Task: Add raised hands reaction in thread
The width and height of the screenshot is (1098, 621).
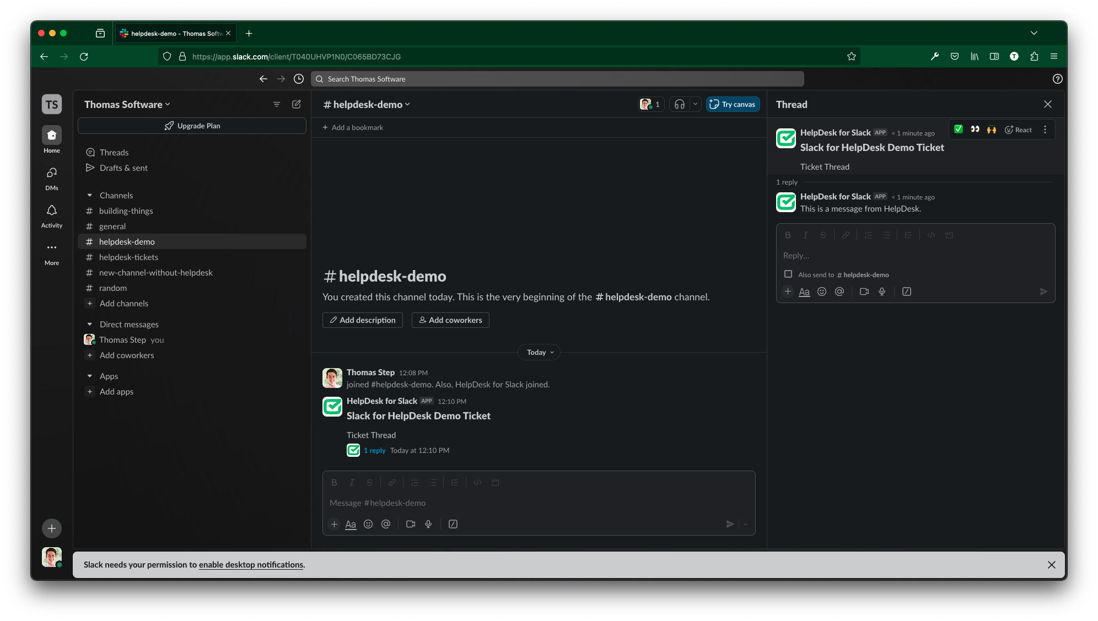Action: tap(992, 129)
